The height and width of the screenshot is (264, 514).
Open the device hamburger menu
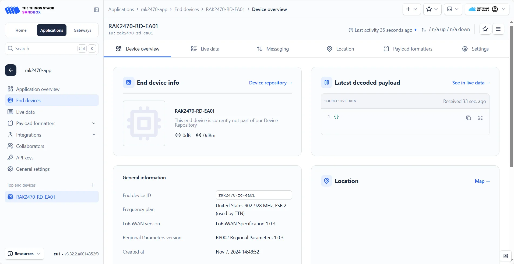coord(498,29)
